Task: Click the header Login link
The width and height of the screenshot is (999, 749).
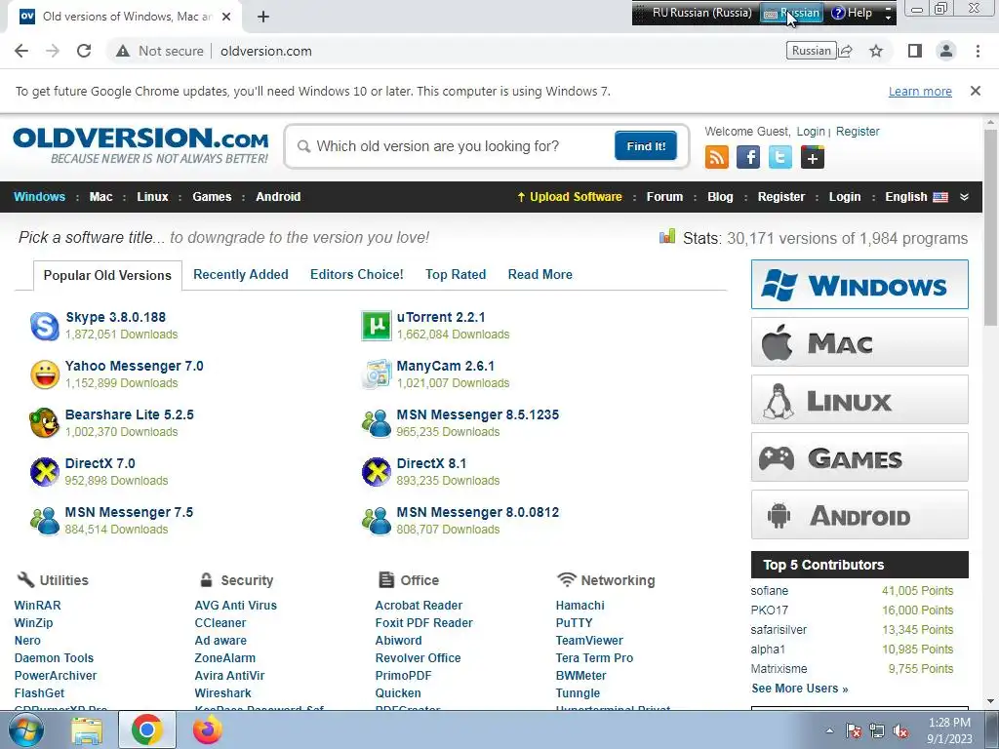Action: [811, 132]
